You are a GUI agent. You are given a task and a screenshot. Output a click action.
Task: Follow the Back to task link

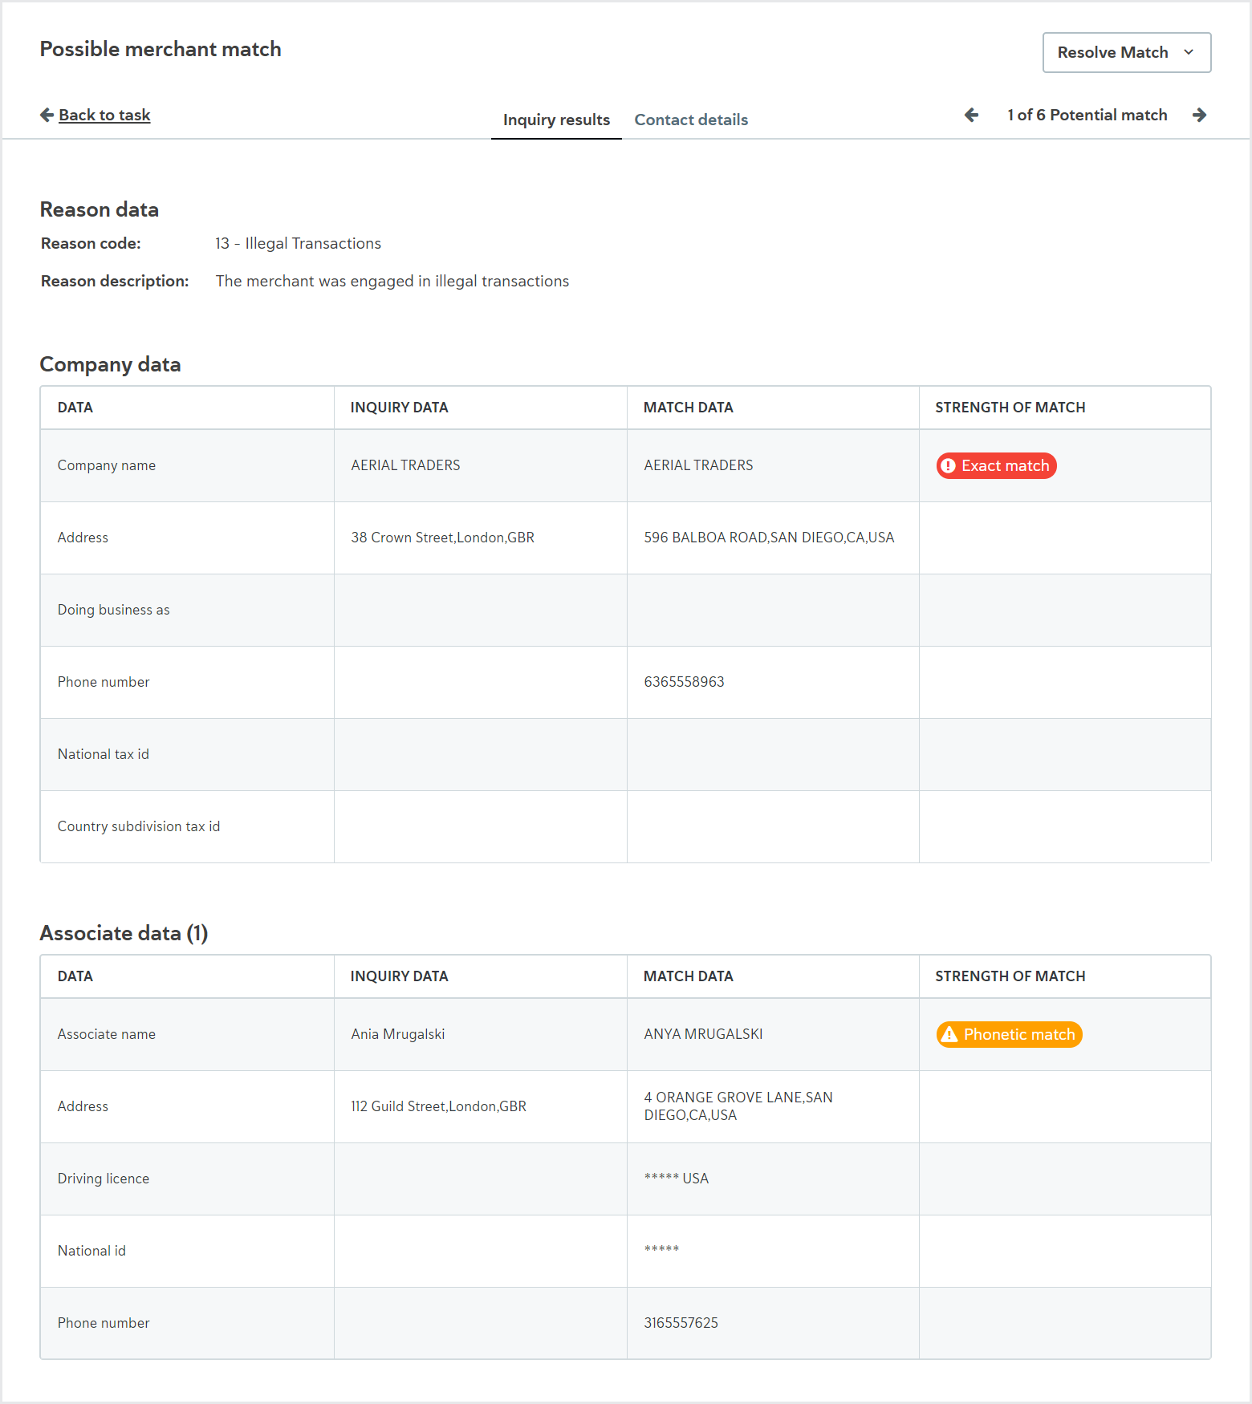104,115
